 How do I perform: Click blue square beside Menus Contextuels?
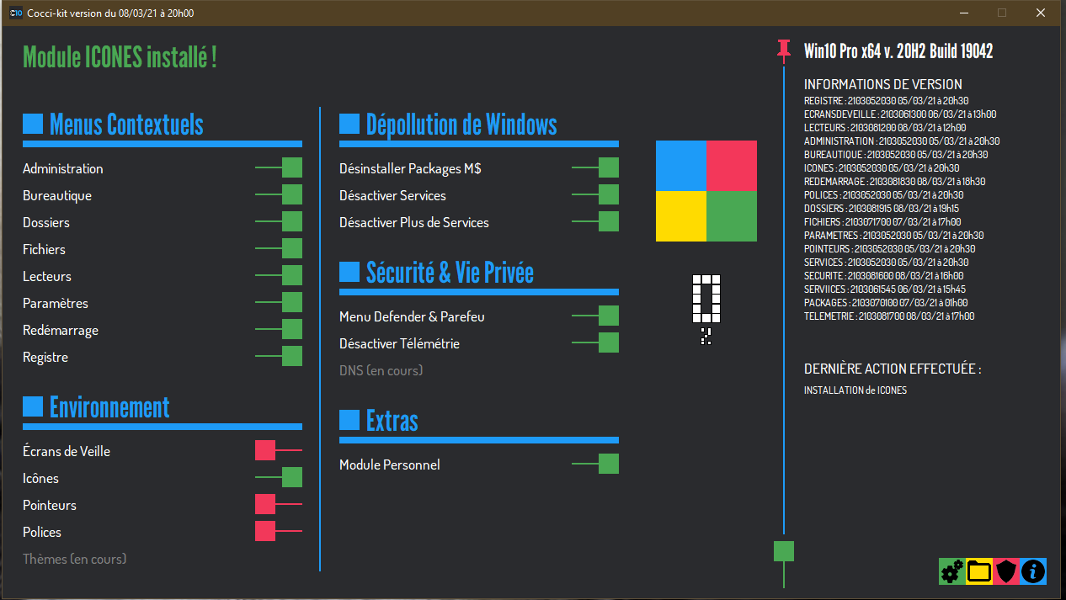[x=33, y=124]
